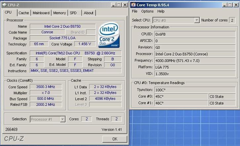Click the OK button in CPU-Z

(115, 139)
